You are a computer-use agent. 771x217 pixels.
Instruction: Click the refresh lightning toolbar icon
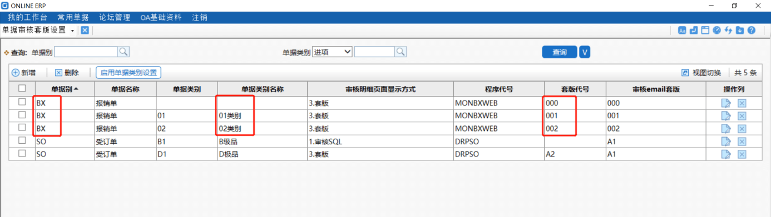tap(728, 30)
